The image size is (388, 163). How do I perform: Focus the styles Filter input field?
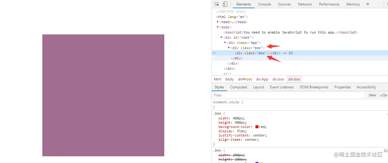click(288, 95)
